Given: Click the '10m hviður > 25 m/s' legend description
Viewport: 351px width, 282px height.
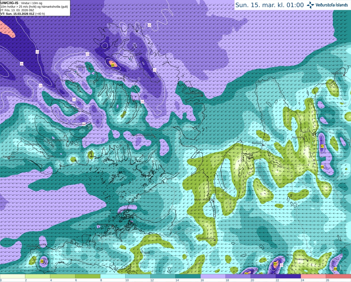Looking at the screenshot, I should pyautogui.click(x=34, y=7).
